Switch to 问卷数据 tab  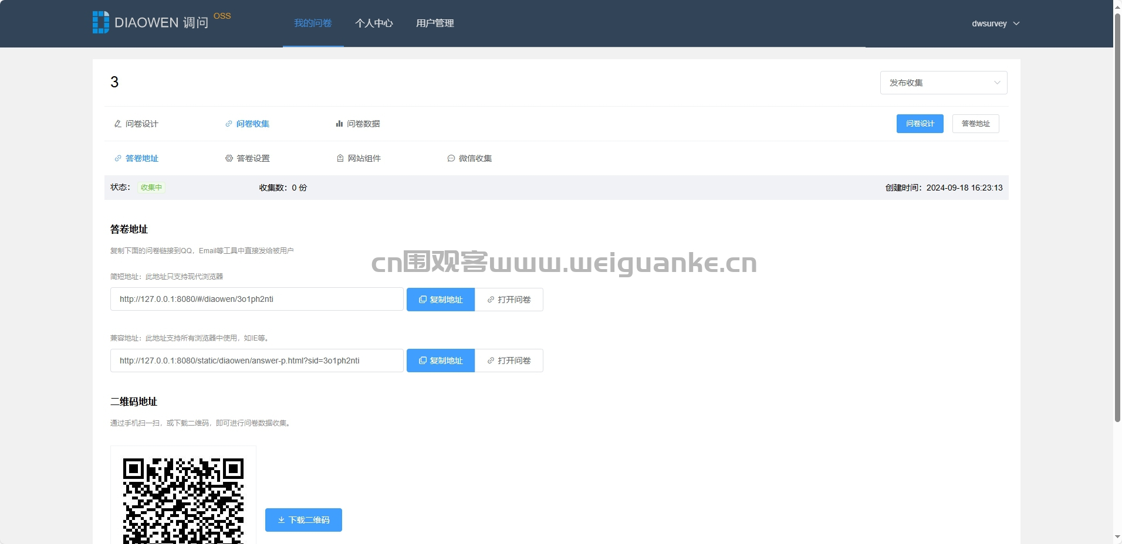358,124
